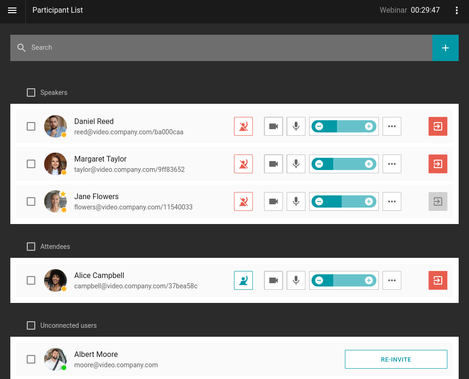This screenshot has height=379, width=469.
Task: Select all Speakers with the group checkbox
Action: click(x=31, y=93)
